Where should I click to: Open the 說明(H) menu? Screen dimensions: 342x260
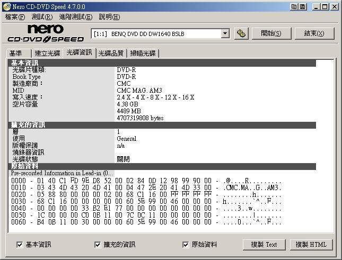point(109,17)
